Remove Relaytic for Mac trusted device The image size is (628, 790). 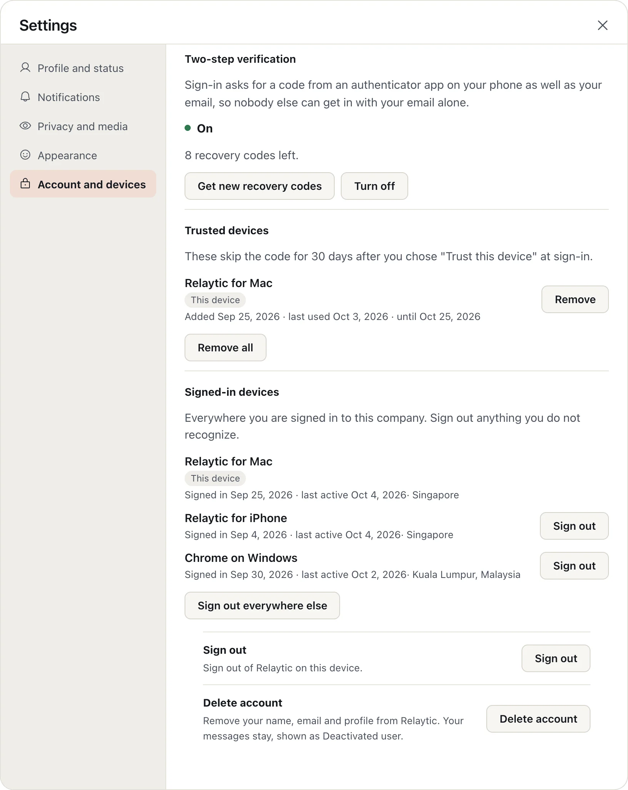point(575,299)
